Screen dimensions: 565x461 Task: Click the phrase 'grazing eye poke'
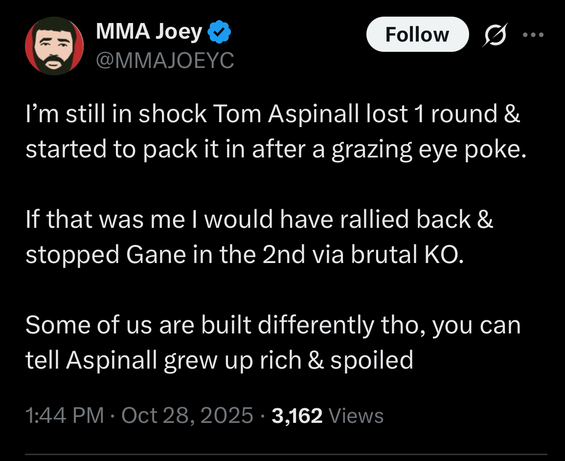[429, 150]
